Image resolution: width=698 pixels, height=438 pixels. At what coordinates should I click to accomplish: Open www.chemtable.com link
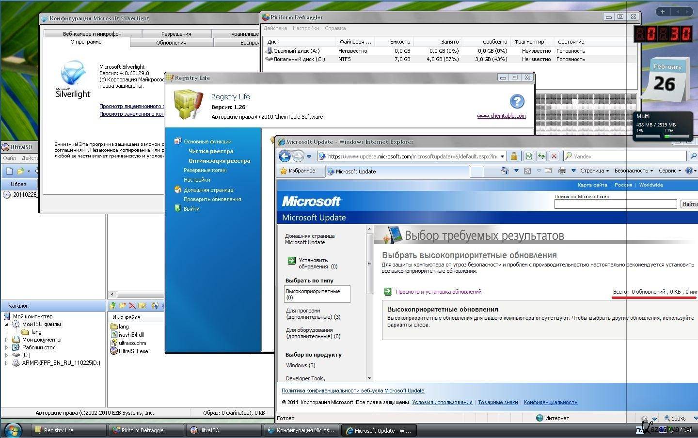coord(501,116)
